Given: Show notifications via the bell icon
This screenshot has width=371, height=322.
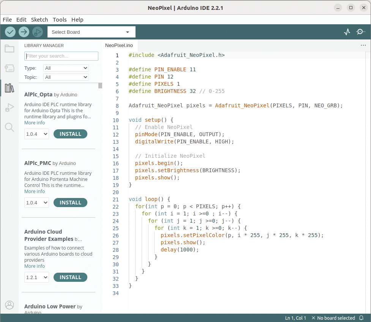Looking at the screenshot, I should click(x=361, y=318).
